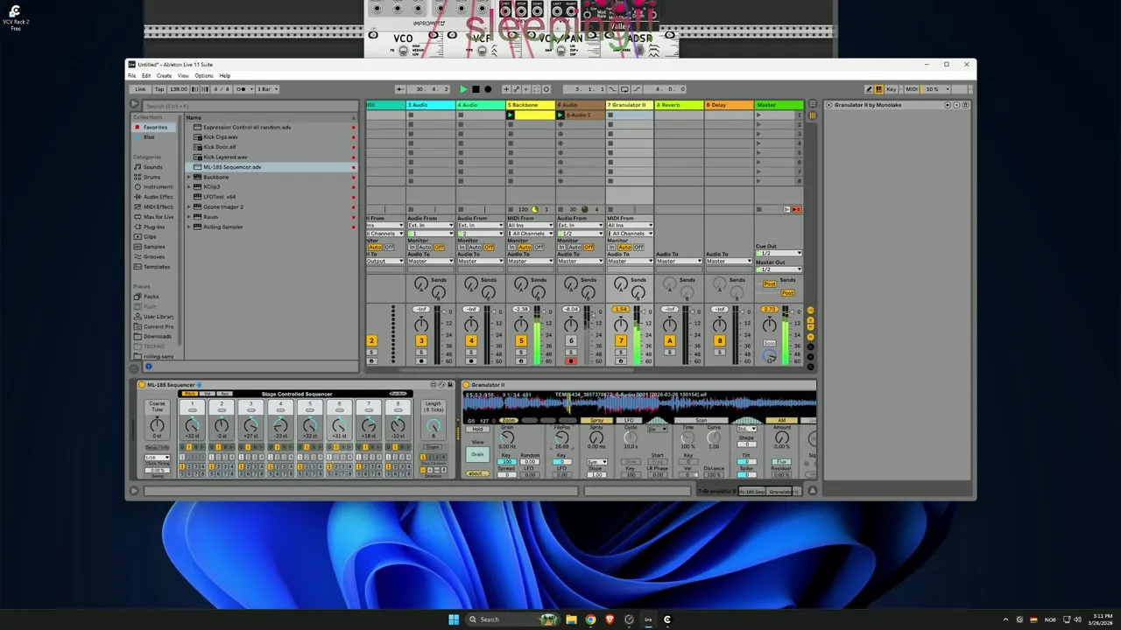Image resolution: width=1121 pixels, height=630 pixels.
Task: Open the 6 Audio input channel 1/2 dropdown
Action: [582, 234]
